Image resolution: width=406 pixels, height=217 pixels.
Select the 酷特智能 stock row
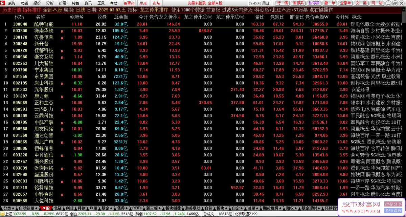(203, 24)
